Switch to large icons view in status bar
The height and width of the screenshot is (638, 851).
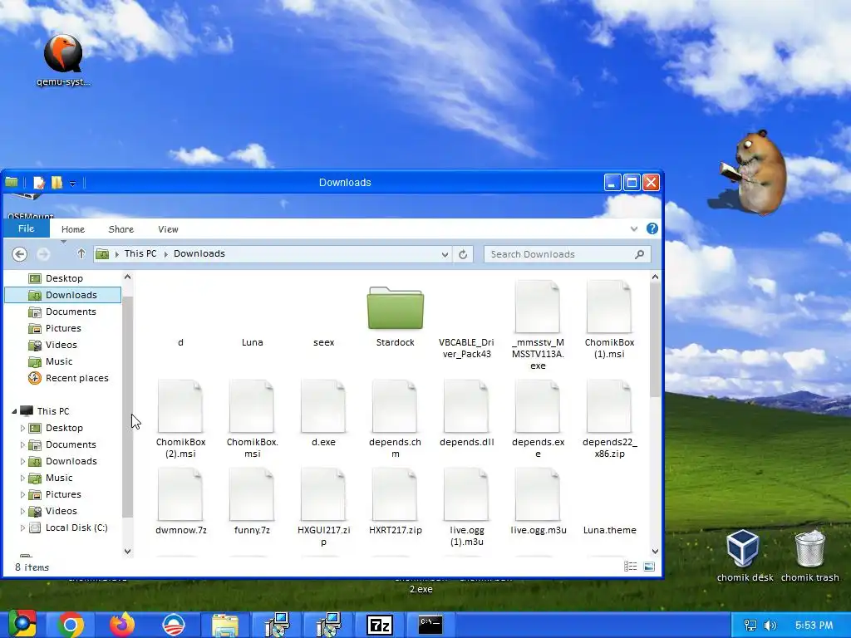[x=649, y=567]
